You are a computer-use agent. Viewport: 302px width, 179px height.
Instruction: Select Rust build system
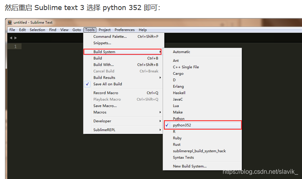click(202, 144)
